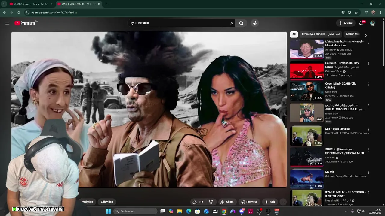This screenshot has width=385, height=216.
Task: Open more actions for the video
Action: tap(283, 202)
